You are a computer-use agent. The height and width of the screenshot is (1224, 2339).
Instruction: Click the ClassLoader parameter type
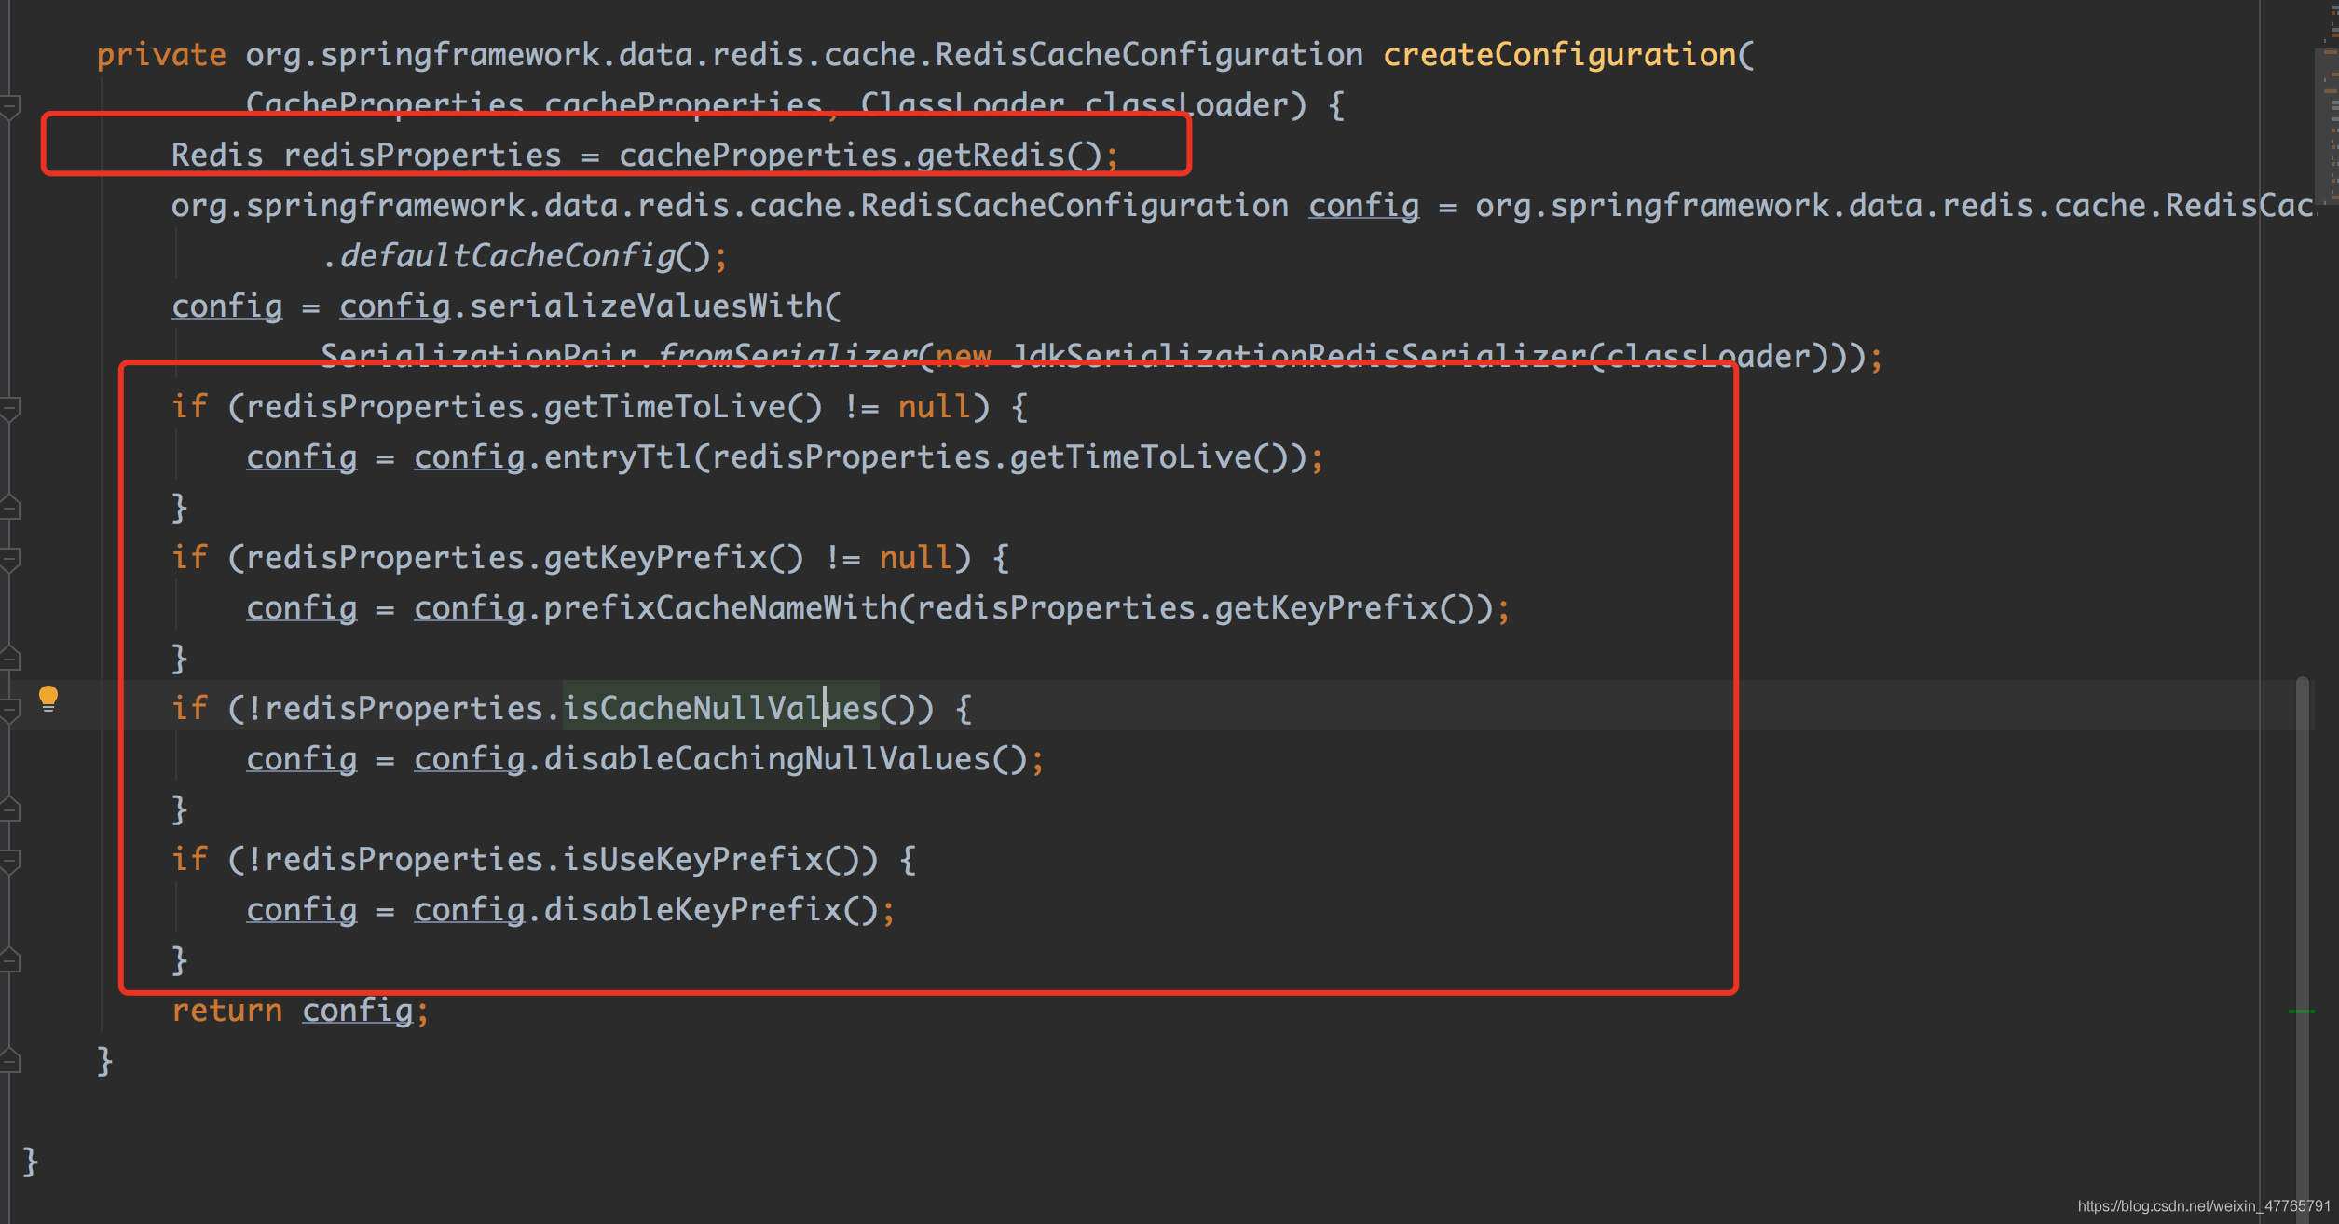pos(963,104)
